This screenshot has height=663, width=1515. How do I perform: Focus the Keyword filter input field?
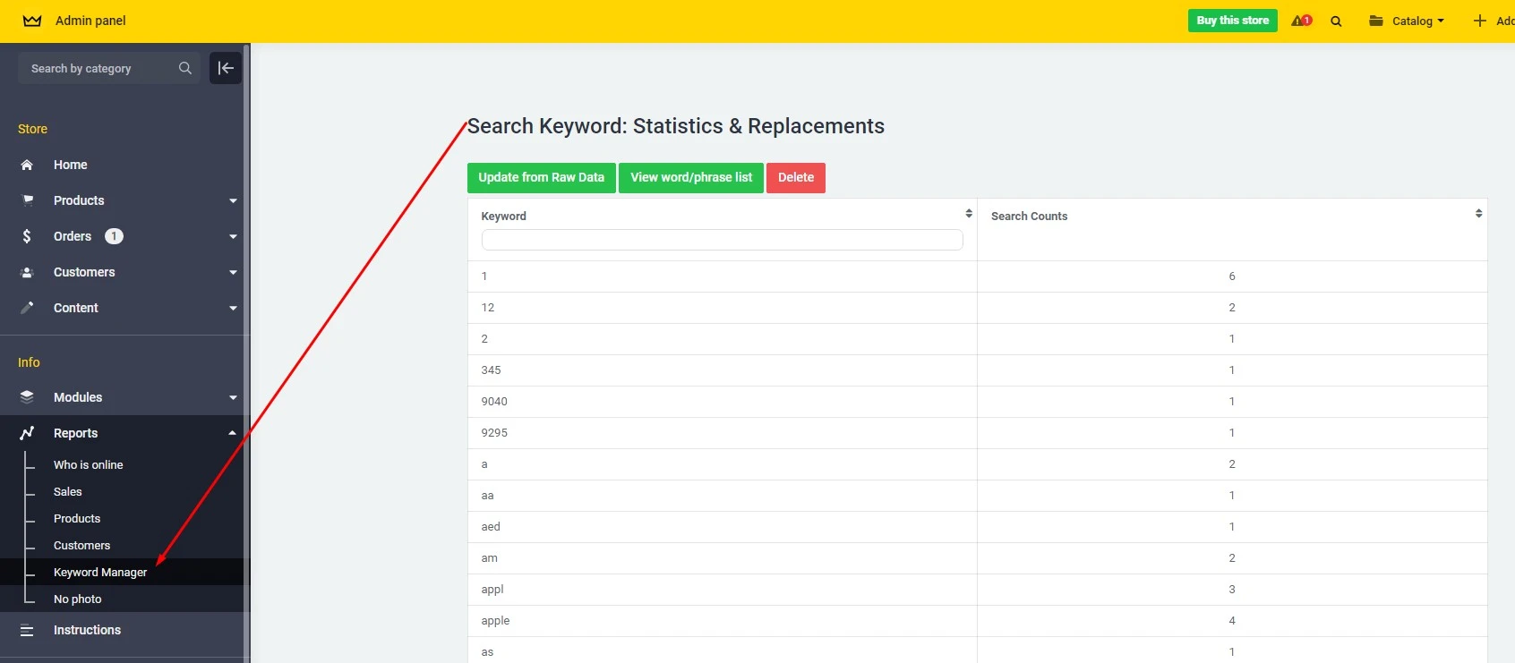[x=722, y=240]
